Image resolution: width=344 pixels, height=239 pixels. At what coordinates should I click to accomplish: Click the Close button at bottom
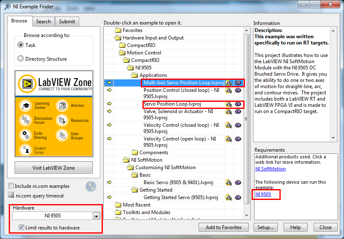coord(325,227)
